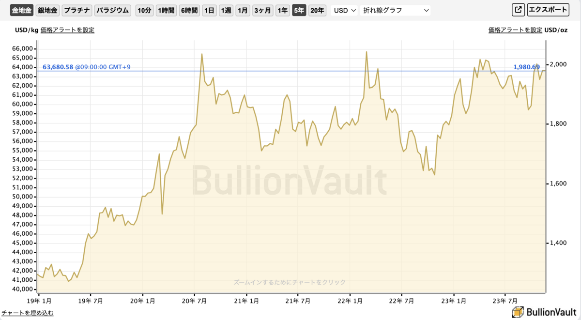Click the 22年 7月 x-axis label
581x320 pixels.
click(402, 301)
